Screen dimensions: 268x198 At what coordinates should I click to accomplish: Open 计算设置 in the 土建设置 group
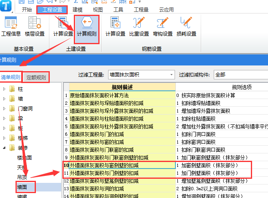63,27
